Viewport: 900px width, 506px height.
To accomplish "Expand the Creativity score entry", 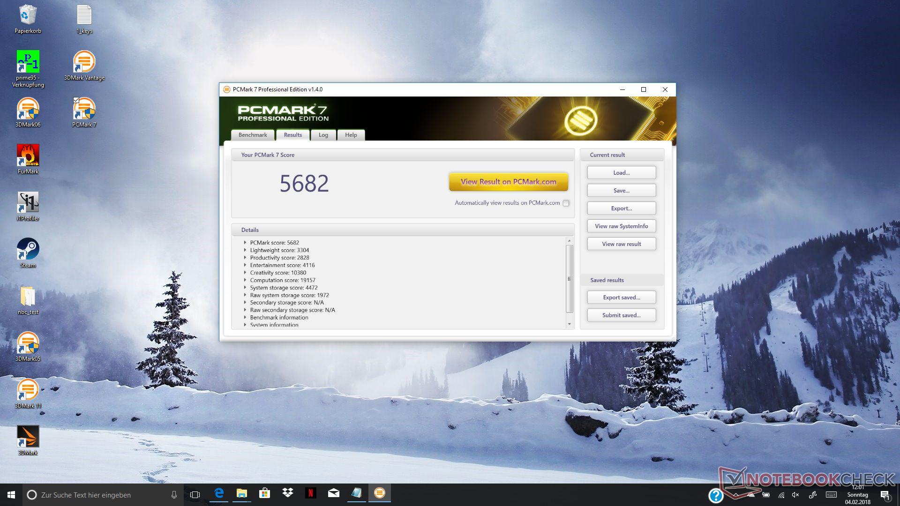I will [245, 273].
